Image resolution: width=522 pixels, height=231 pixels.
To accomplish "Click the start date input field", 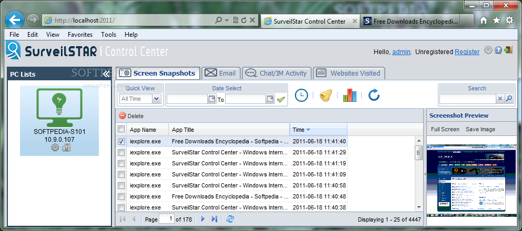I will point(187,99).
